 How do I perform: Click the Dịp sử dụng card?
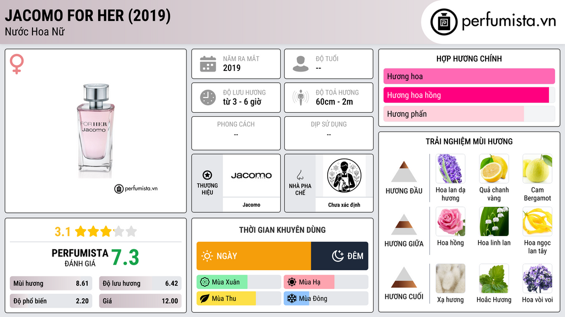pos(329,133)
